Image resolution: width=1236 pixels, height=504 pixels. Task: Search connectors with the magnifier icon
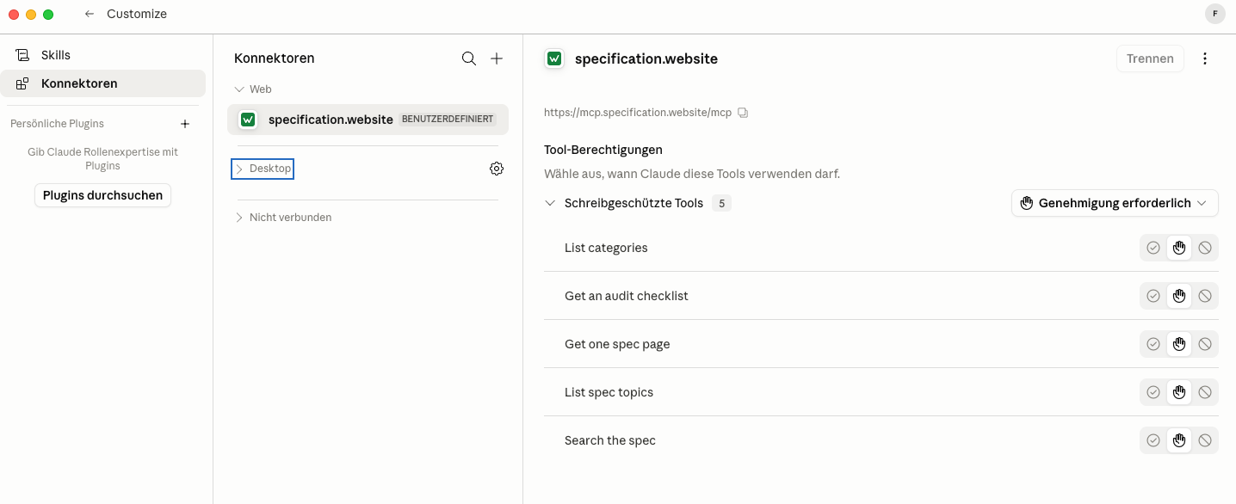[x=469, y=58]
